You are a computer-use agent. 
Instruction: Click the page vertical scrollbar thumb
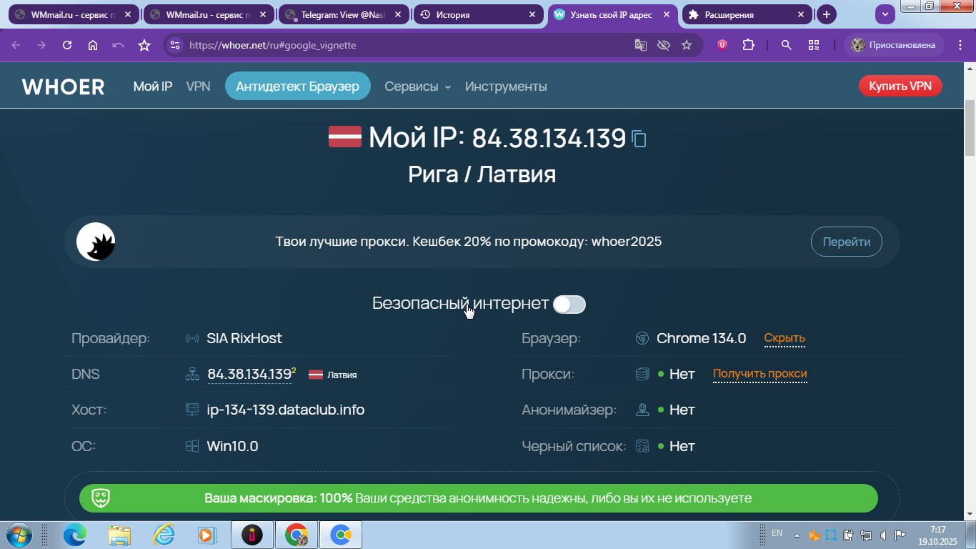[970, 127]
